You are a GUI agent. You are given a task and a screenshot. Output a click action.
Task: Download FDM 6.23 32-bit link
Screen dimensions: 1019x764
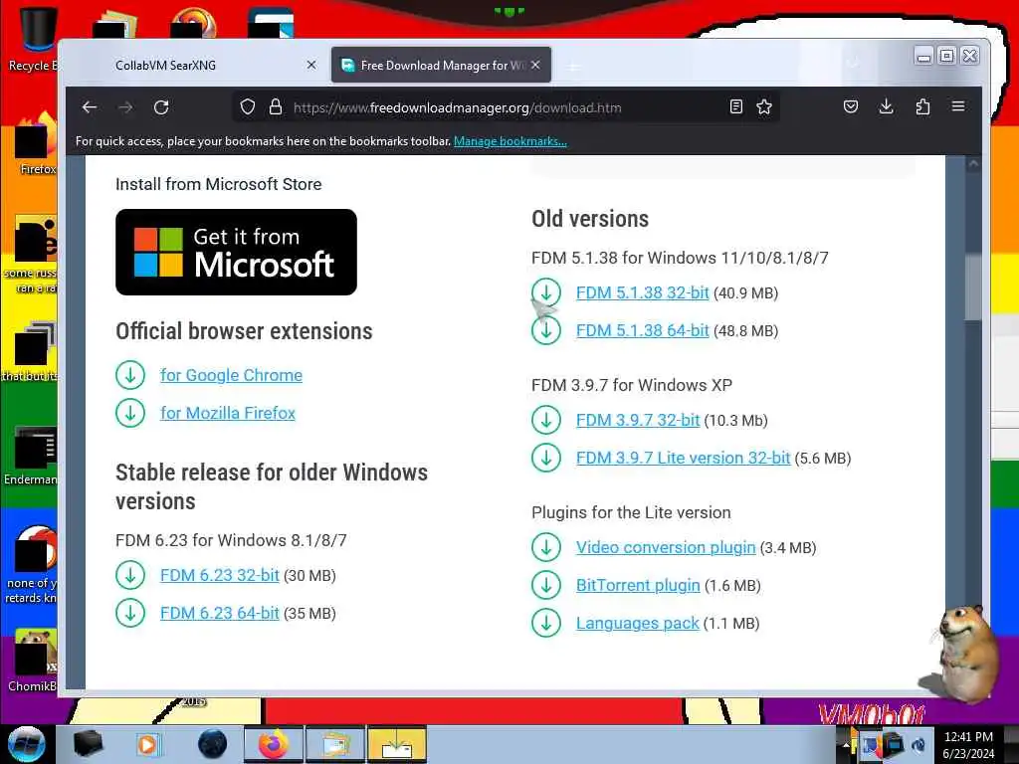[220, 576]
